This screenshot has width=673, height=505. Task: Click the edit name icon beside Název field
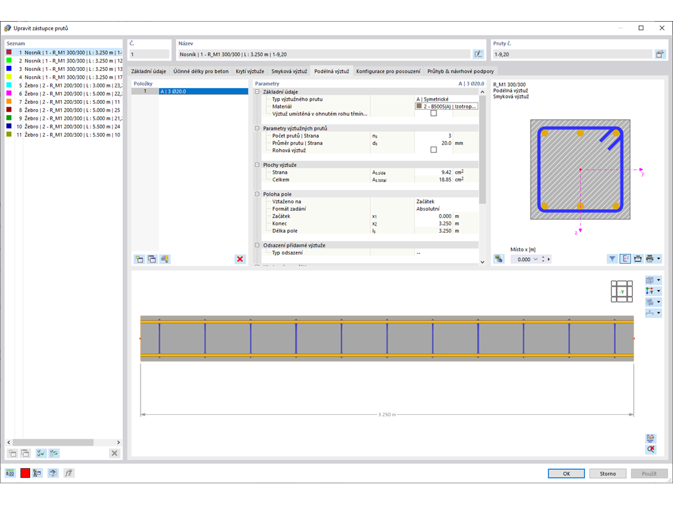(478, 54)
